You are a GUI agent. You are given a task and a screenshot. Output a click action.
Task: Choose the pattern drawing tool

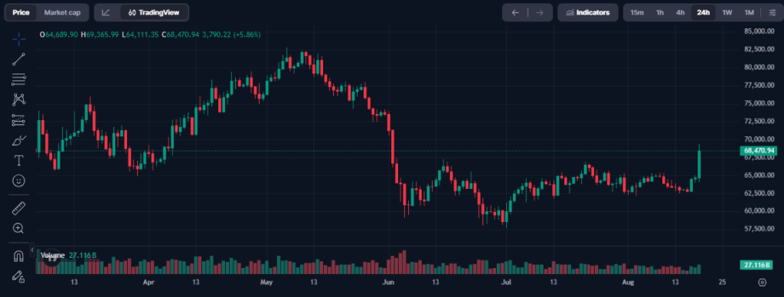point(18,100)
